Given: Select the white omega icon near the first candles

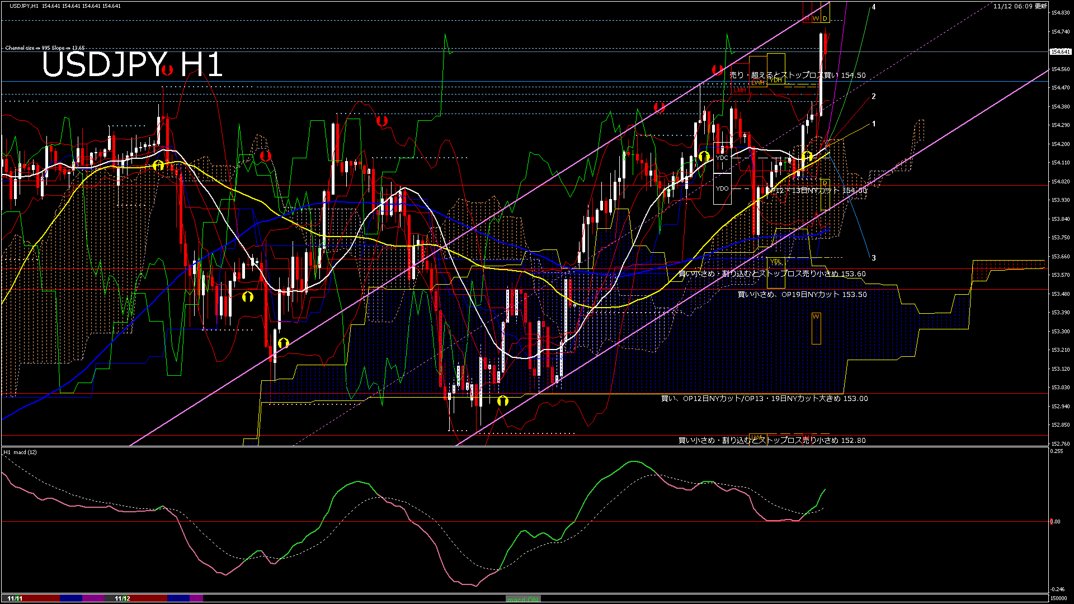Looking at the screenshot, I should [x=158, y=165].
